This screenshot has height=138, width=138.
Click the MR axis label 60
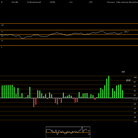click(x=135, y=86)
